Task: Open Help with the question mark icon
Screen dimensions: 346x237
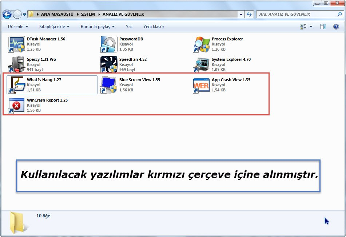Action: [x=336, y=27]
